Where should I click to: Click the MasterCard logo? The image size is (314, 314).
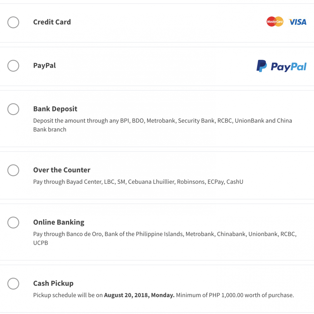[x=275, y=22]
